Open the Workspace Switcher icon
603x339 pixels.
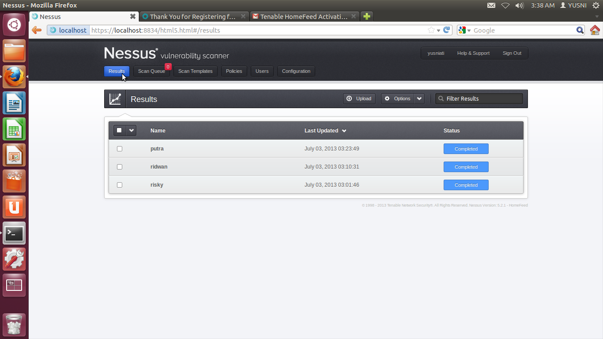tap(14, 285)
